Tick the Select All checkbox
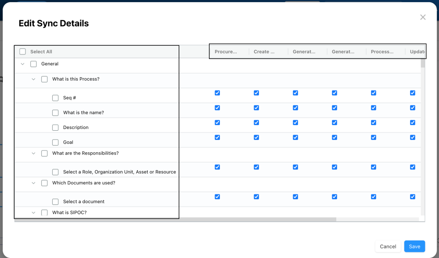Image resolution: width=439 pixels, height=258 pixels. 23,52
